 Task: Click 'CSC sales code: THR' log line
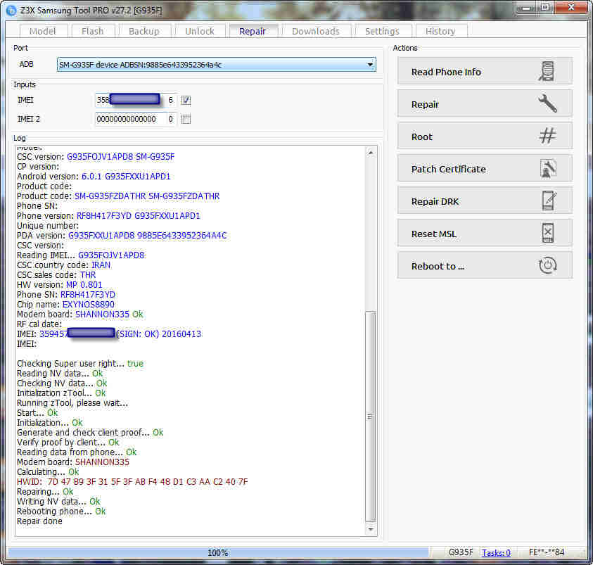[x=56, y=275]
